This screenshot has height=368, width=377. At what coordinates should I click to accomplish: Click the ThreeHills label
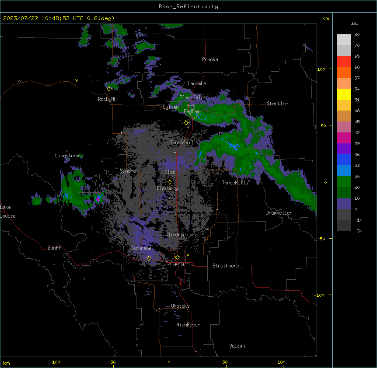[x=235, y=183]
